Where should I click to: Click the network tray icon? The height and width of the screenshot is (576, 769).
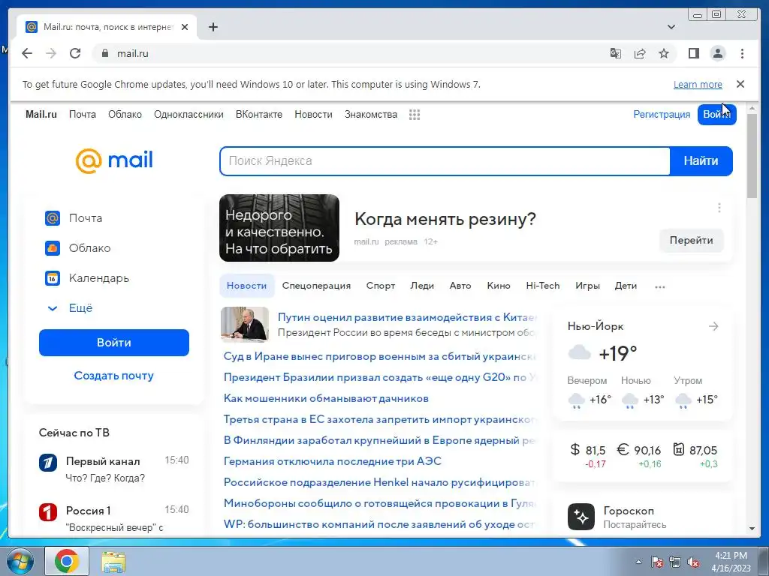(675, 562)
